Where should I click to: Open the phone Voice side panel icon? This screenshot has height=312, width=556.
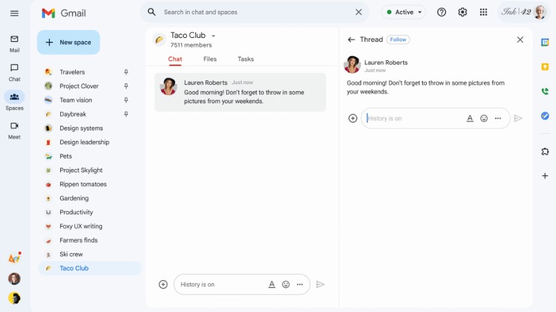[545, 91]
